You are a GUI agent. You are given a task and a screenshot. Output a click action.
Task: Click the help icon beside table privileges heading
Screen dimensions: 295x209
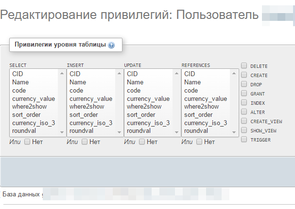pyautogui.click(x=111, y=46)
